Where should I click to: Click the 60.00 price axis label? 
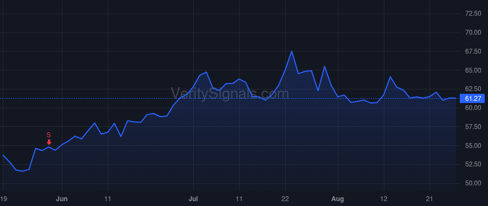(x=473, y=108)
